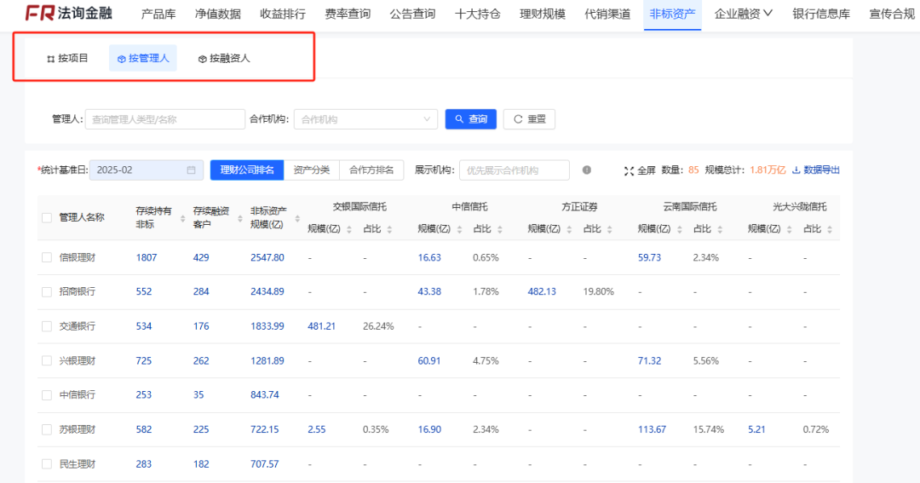The height and width of the screenshot is (483, 920).
Task: Check the 兴银理财 row checkbox
Action: 47,361
